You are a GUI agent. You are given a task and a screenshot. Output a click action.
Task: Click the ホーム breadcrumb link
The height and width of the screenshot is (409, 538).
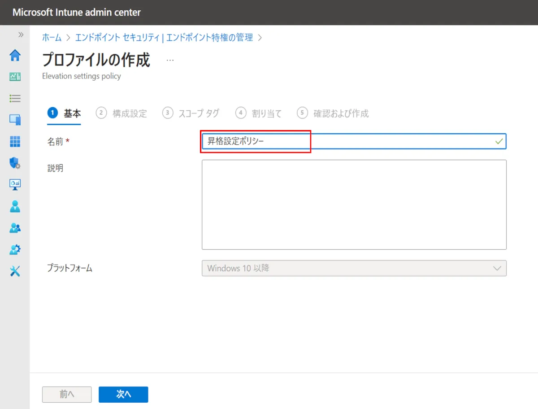click(52, 38)
